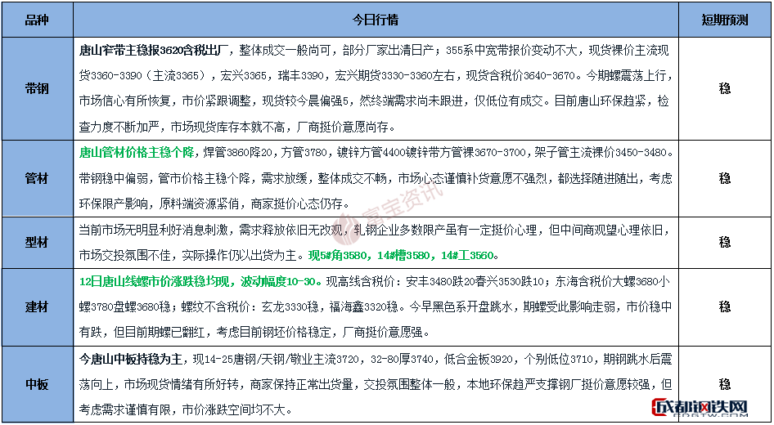Click the 稳 forecast in the 中板 row
This screenshot has width=774, height=425.
[x=724, y=384]
